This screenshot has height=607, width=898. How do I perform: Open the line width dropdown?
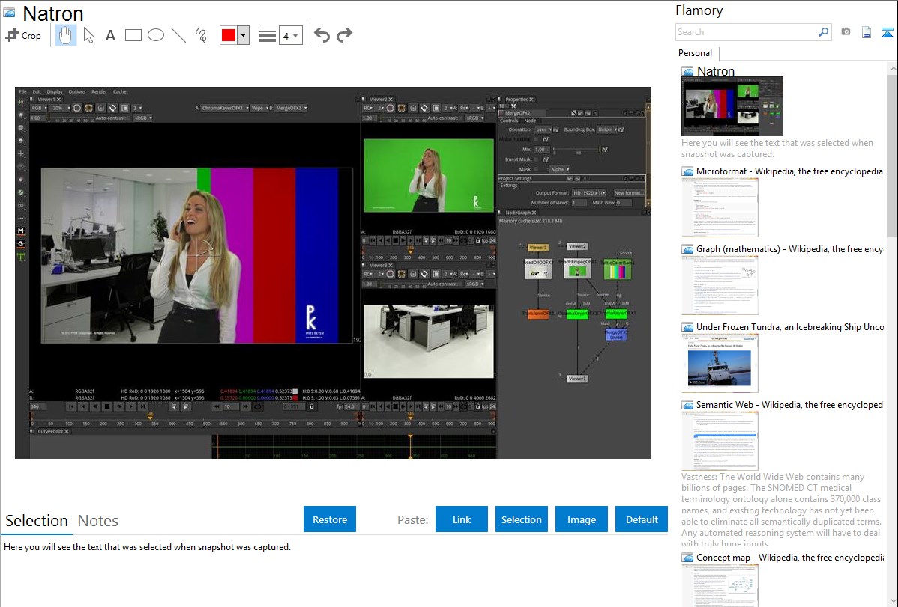click(x=290, y=35)
